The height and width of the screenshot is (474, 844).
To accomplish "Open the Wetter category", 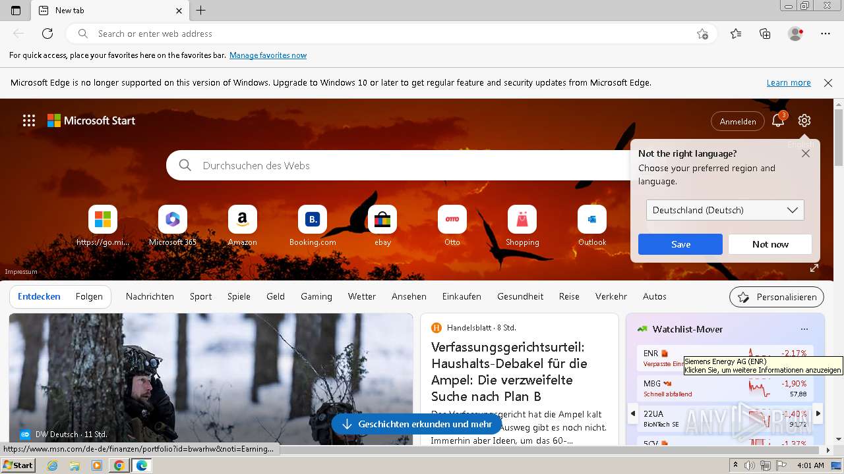I will click(362, 297).
